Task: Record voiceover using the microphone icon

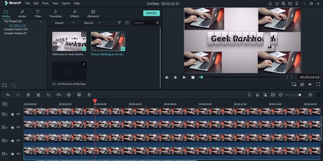Action: (257, 95)
